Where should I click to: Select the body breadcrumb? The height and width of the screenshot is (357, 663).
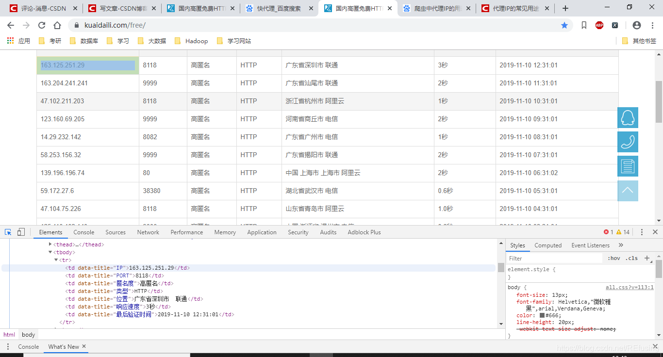[x=29, y=335]
